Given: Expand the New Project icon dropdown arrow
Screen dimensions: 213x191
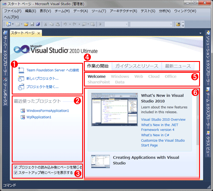Looking at the screenshot, I should click(x=13, y=24).
